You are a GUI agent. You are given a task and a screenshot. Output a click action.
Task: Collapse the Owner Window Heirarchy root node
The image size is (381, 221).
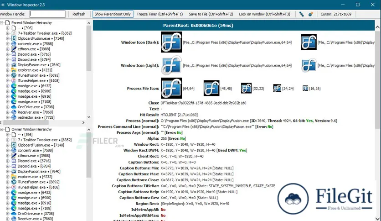[x=1, y=129]
